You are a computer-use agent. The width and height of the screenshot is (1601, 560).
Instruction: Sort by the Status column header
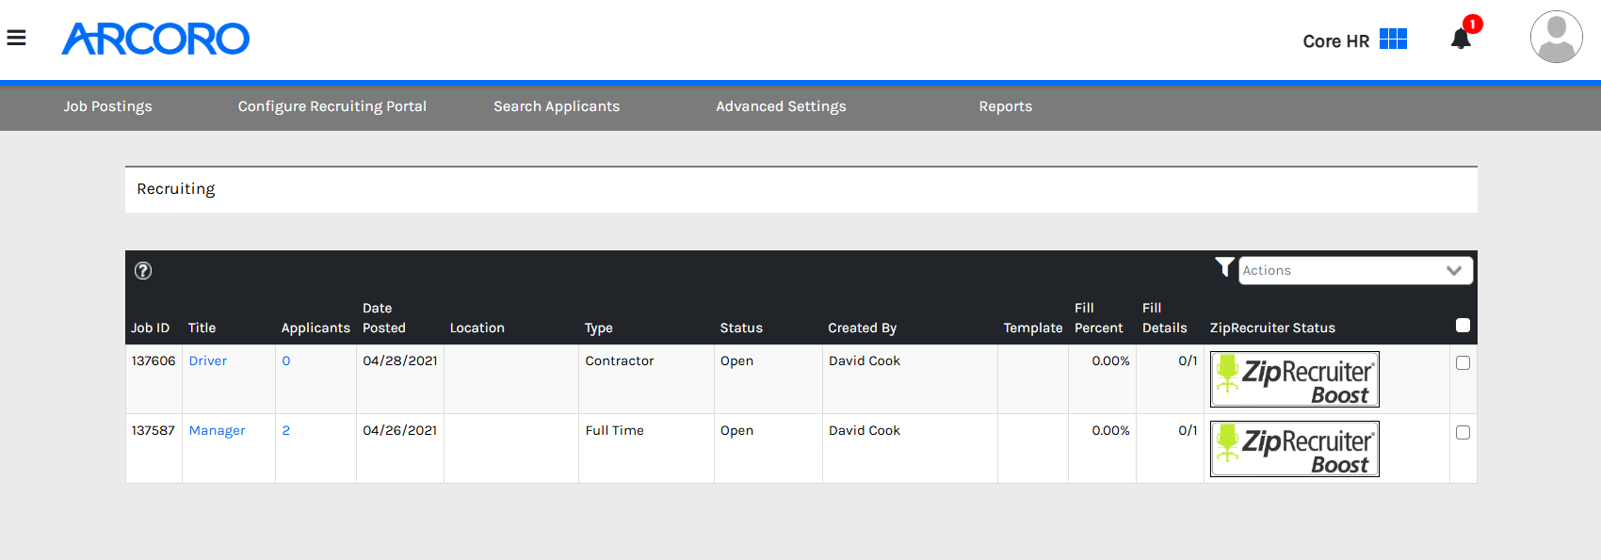pos(741,328)
